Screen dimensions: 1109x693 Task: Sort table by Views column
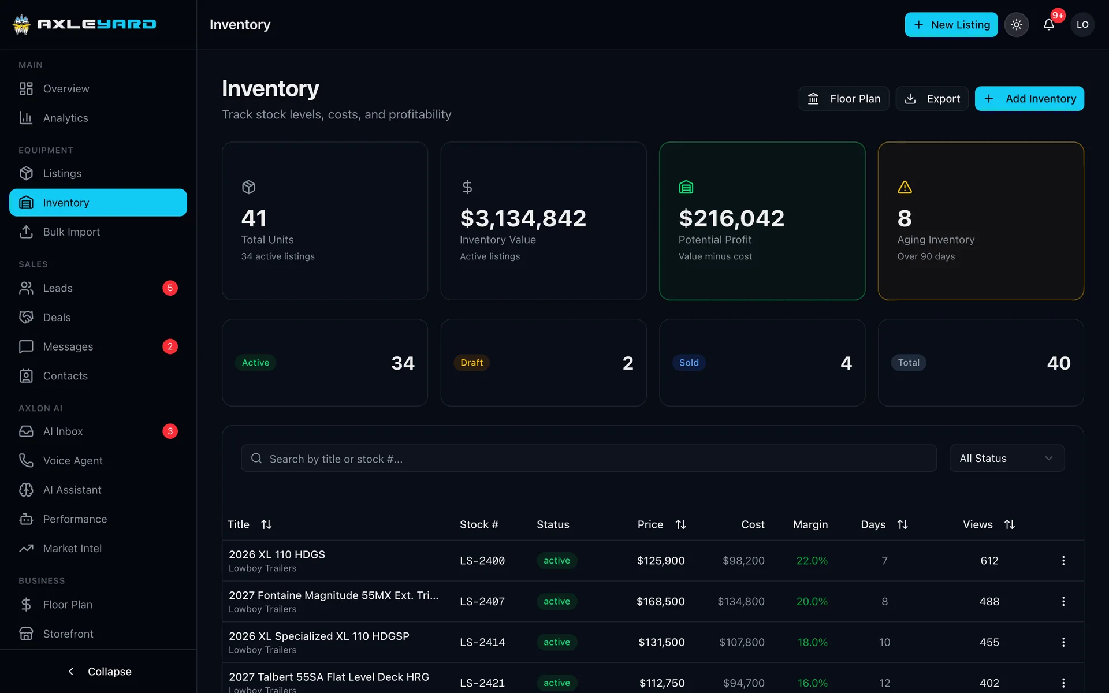click(989, 524)
